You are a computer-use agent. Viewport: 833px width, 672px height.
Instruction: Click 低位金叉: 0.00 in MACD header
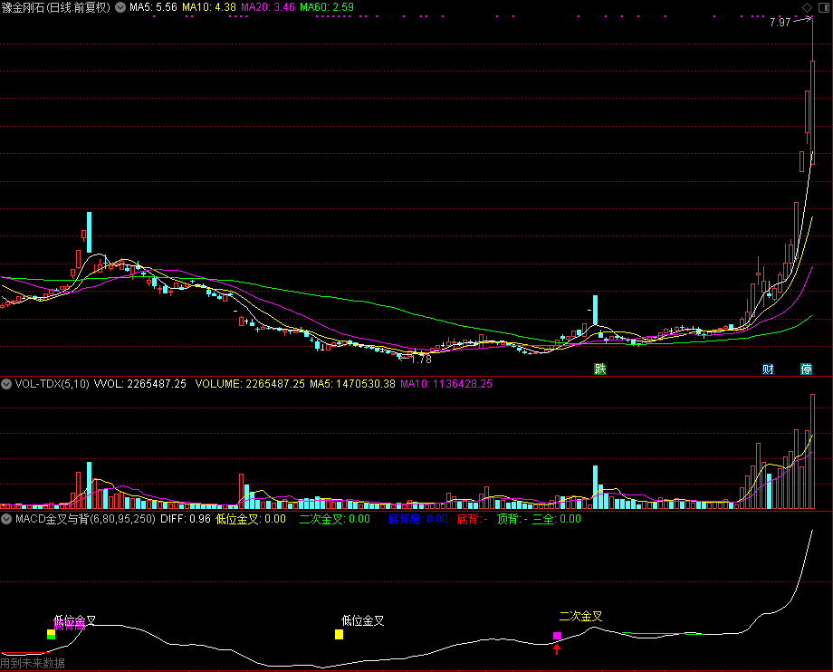click(x=251, y=519)
